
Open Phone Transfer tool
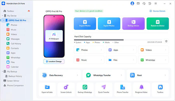click(x=122, y=89)
